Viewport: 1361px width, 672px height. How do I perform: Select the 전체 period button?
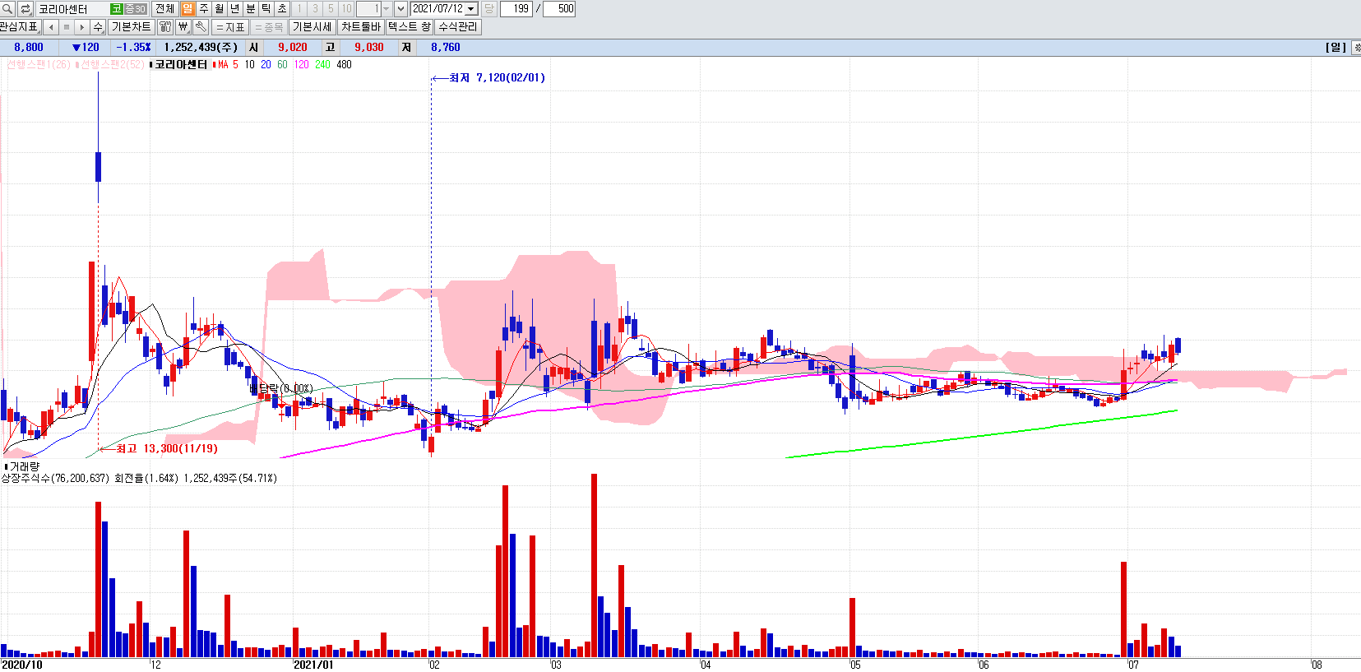tap(164, 9)
